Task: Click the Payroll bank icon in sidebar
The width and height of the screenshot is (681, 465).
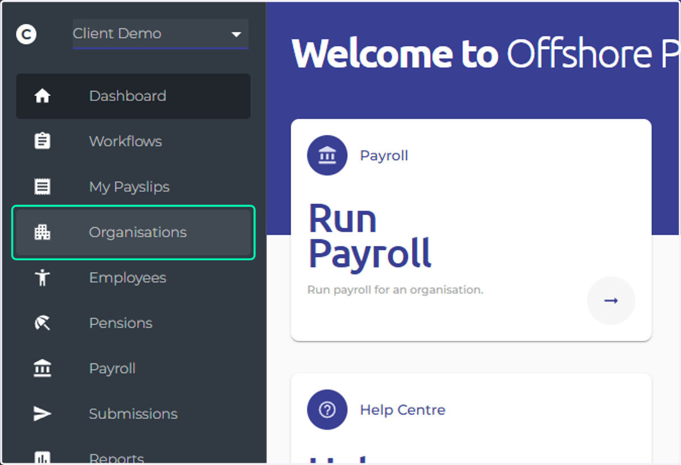Action: click(x=43, y=368)
